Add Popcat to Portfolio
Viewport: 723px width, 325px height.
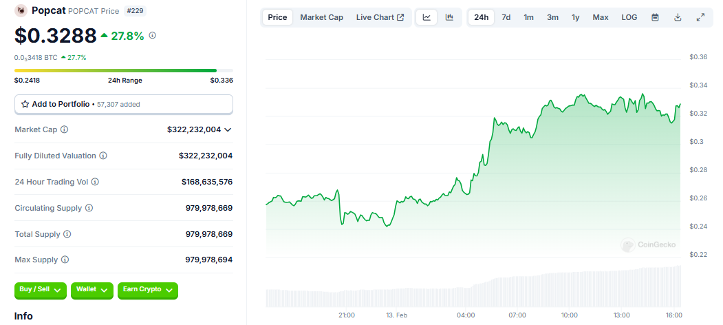coord(124,105)
